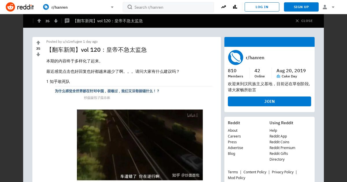Open the Help link
The height and width of the screenshot is (182, 347).
(273, 130)
